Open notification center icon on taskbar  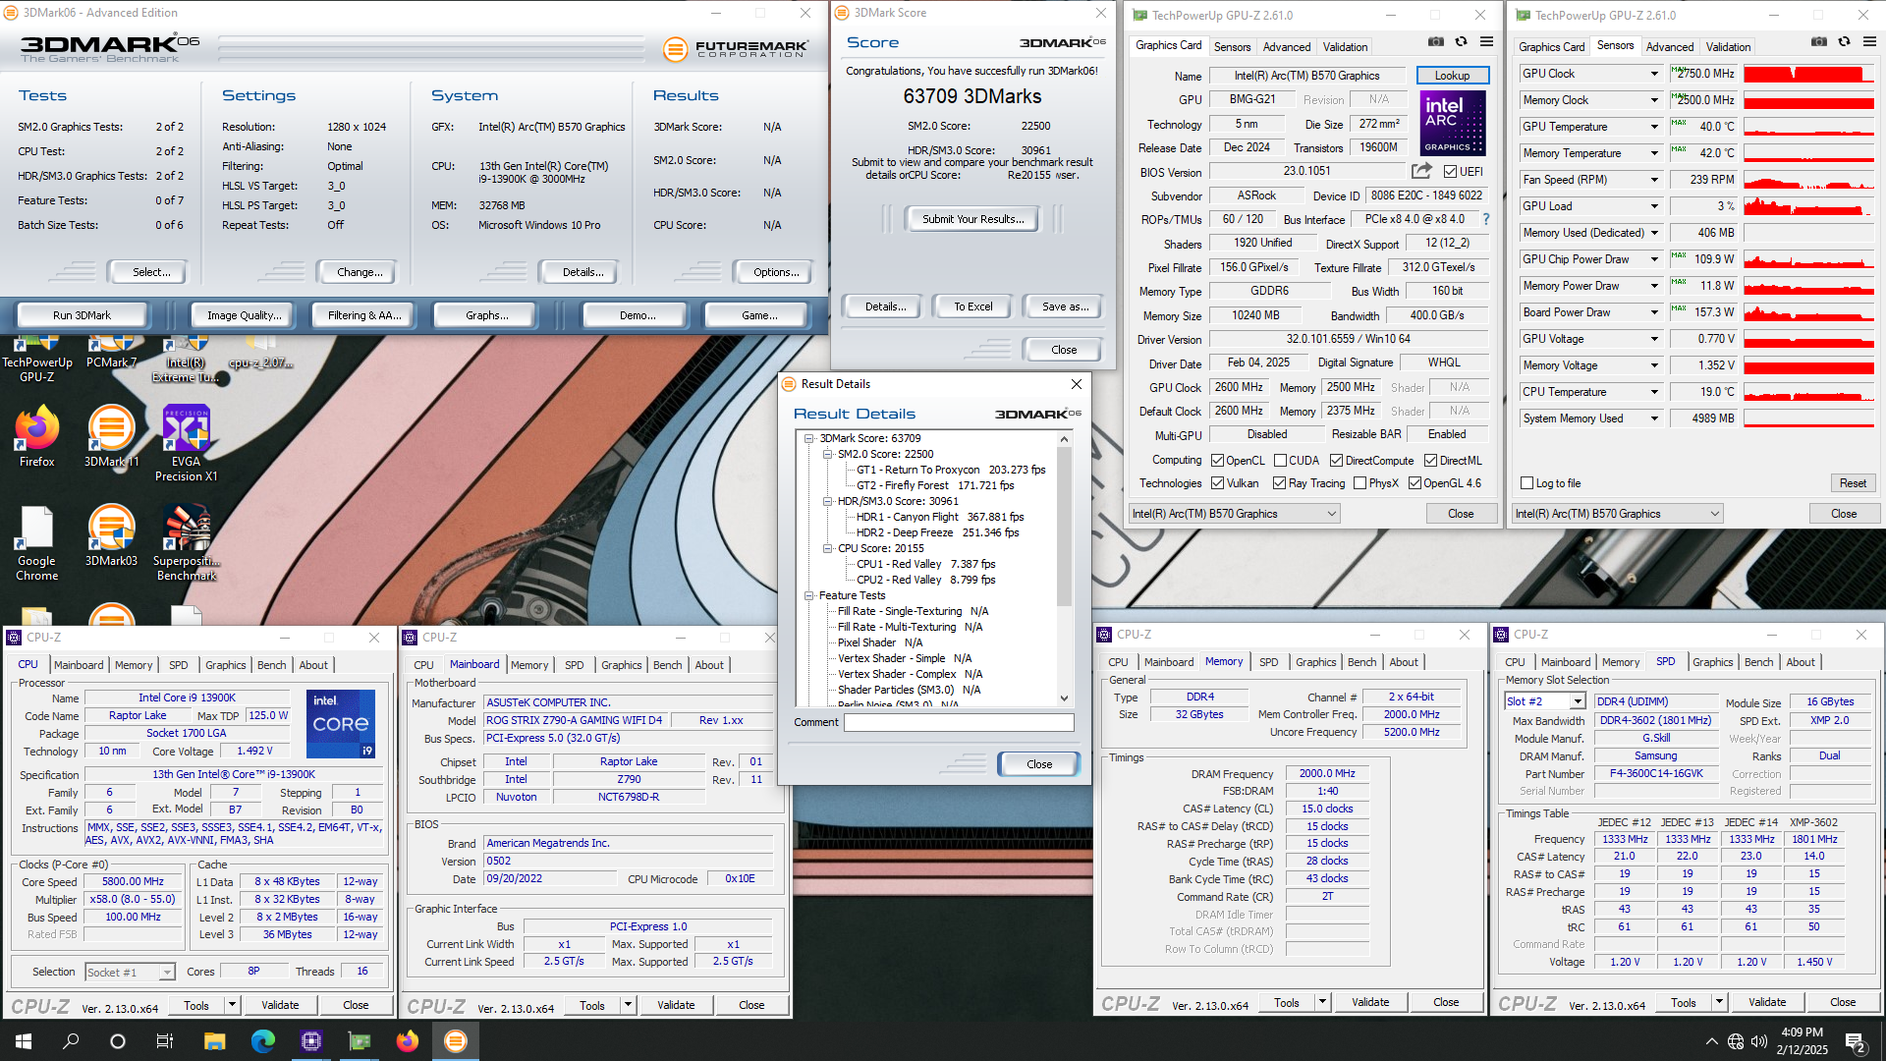(x=1856, y=1042)
